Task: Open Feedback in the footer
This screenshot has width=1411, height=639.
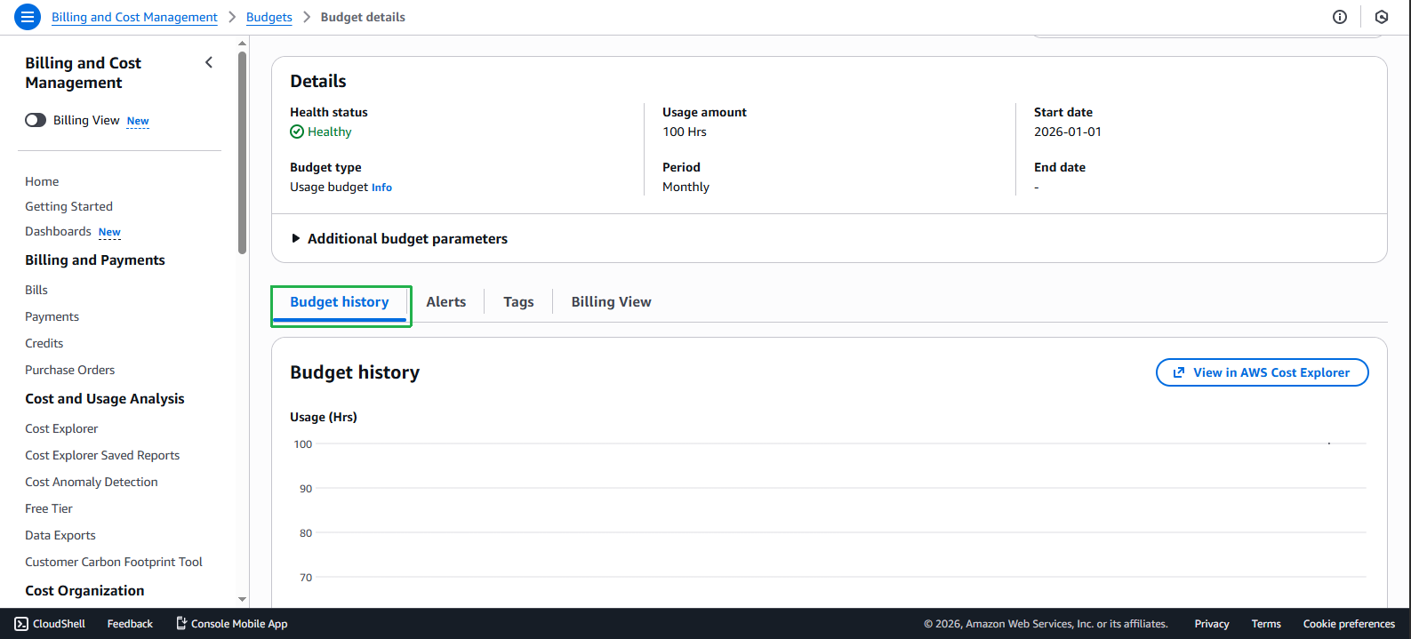Action: (130, 624)
